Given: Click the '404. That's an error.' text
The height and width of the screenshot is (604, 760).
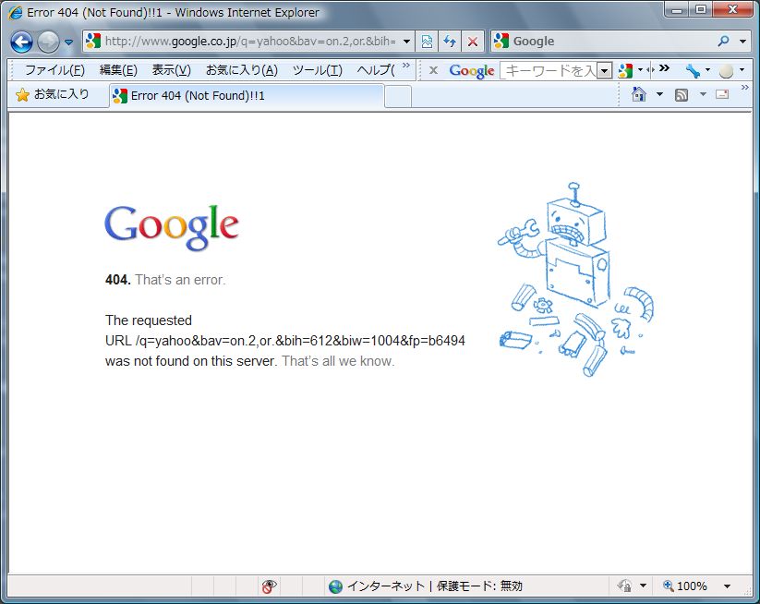Looking at the screenshot, I should pyautogui.click(x=165, y=280).
